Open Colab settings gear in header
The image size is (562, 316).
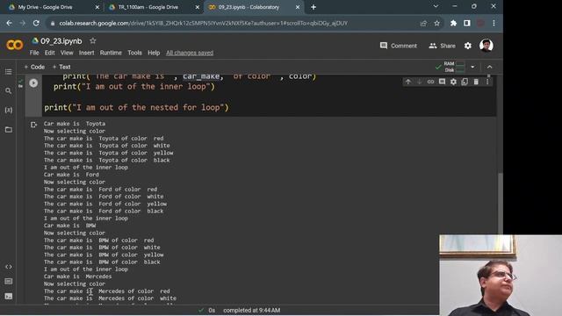tap(468, 46)
